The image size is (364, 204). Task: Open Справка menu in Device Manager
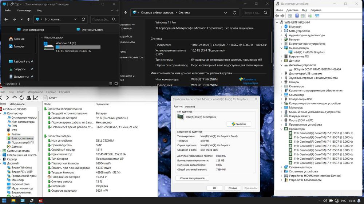coord(316,10)
